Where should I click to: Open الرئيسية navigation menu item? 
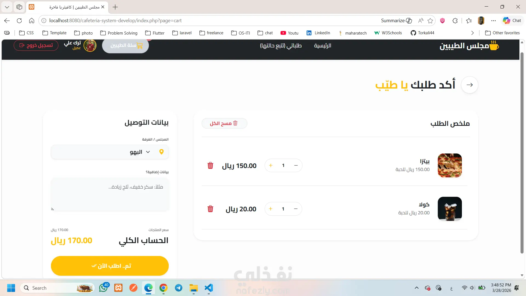pyautogui.click(x=322, y=46)
